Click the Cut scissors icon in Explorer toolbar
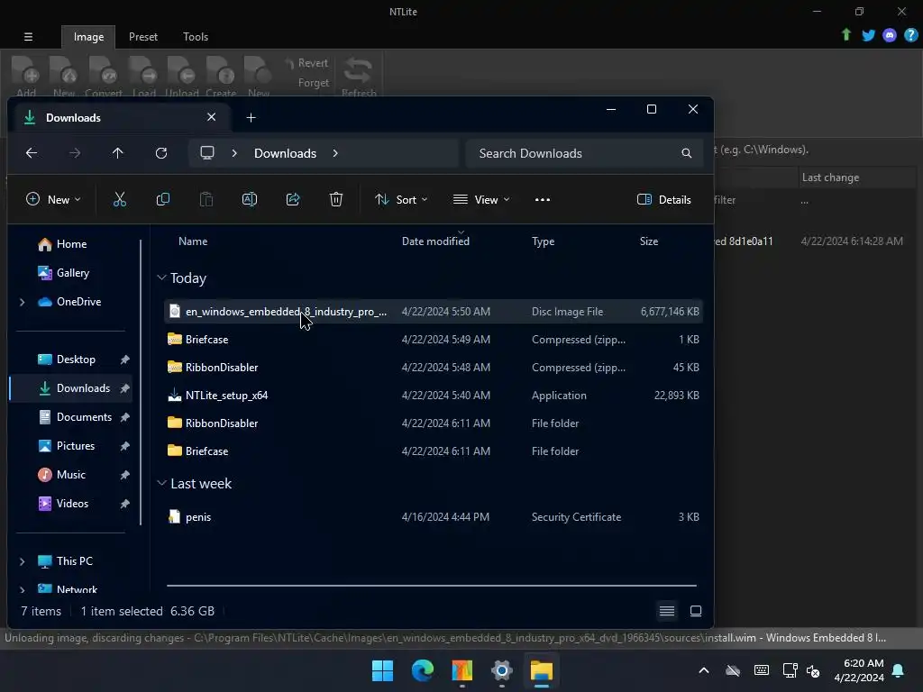The width and height of the screenshot is (923, 692). point(120,199)
